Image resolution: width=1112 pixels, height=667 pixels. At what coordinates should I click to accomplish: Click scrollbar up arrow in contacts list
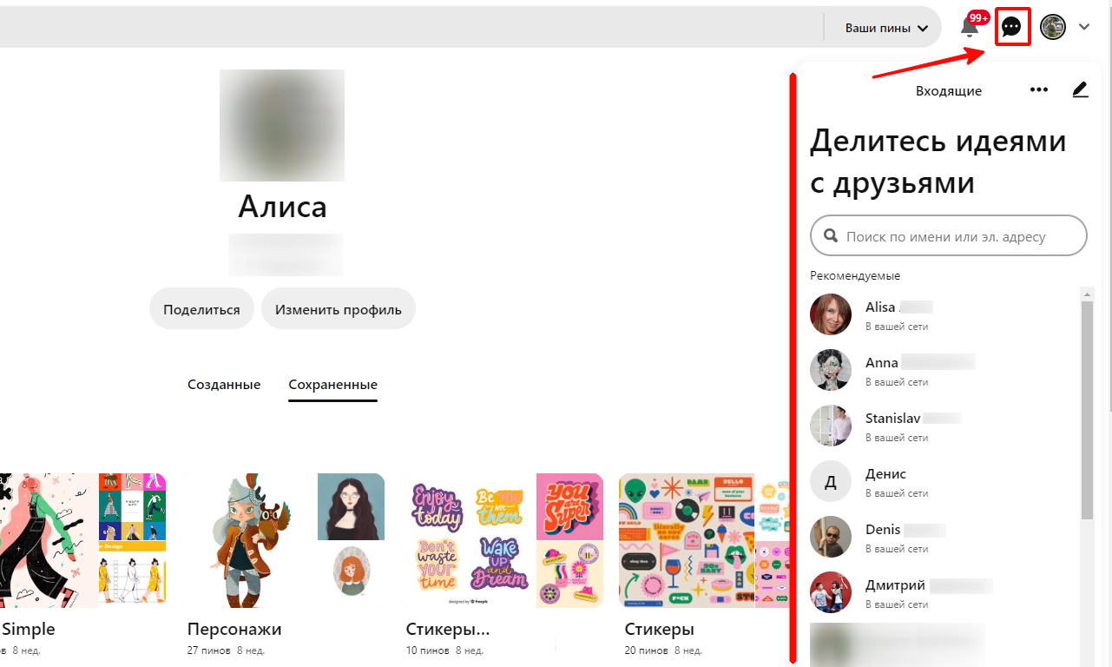point(1087,295)
